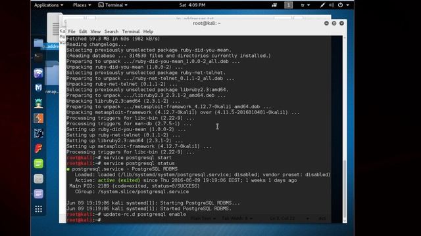This screenshot has width=421, height=236.
Task: Open the green notes icon in the dock
Action: coord(38,163)
